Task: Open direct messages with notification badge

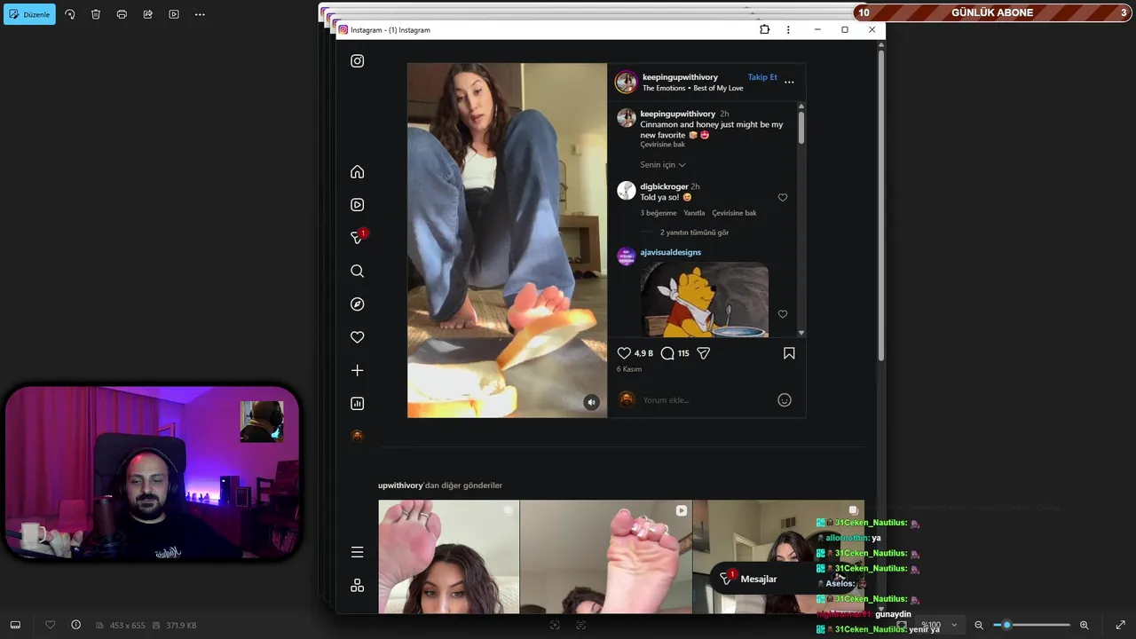Action: point(358,237)
